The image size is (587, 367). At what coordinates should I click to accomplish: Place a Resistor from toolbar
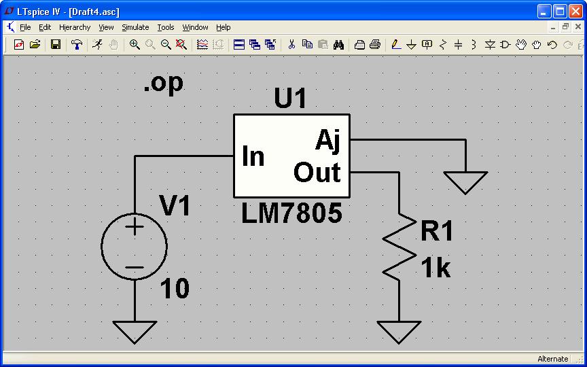tap(443, 45)
